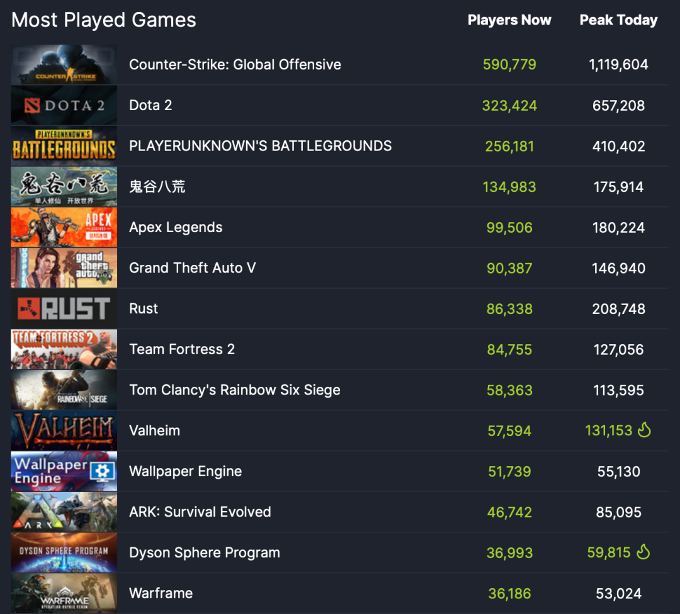
Task: Select the 55,130 peak value
Action: (x=618, y=472)
